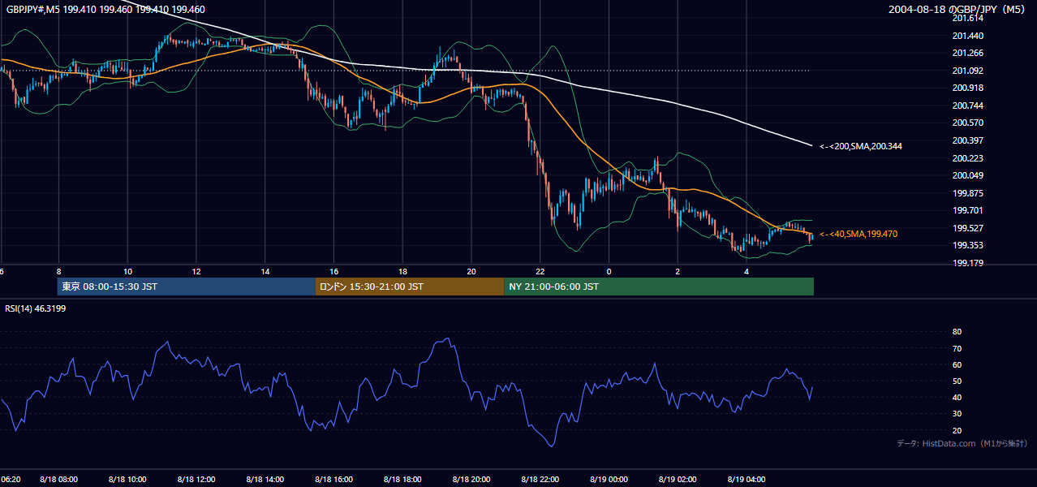Click hour label 12 below the price chart
The width and height of the screenshot is (1037, 487).
click(x=196, y=272)
